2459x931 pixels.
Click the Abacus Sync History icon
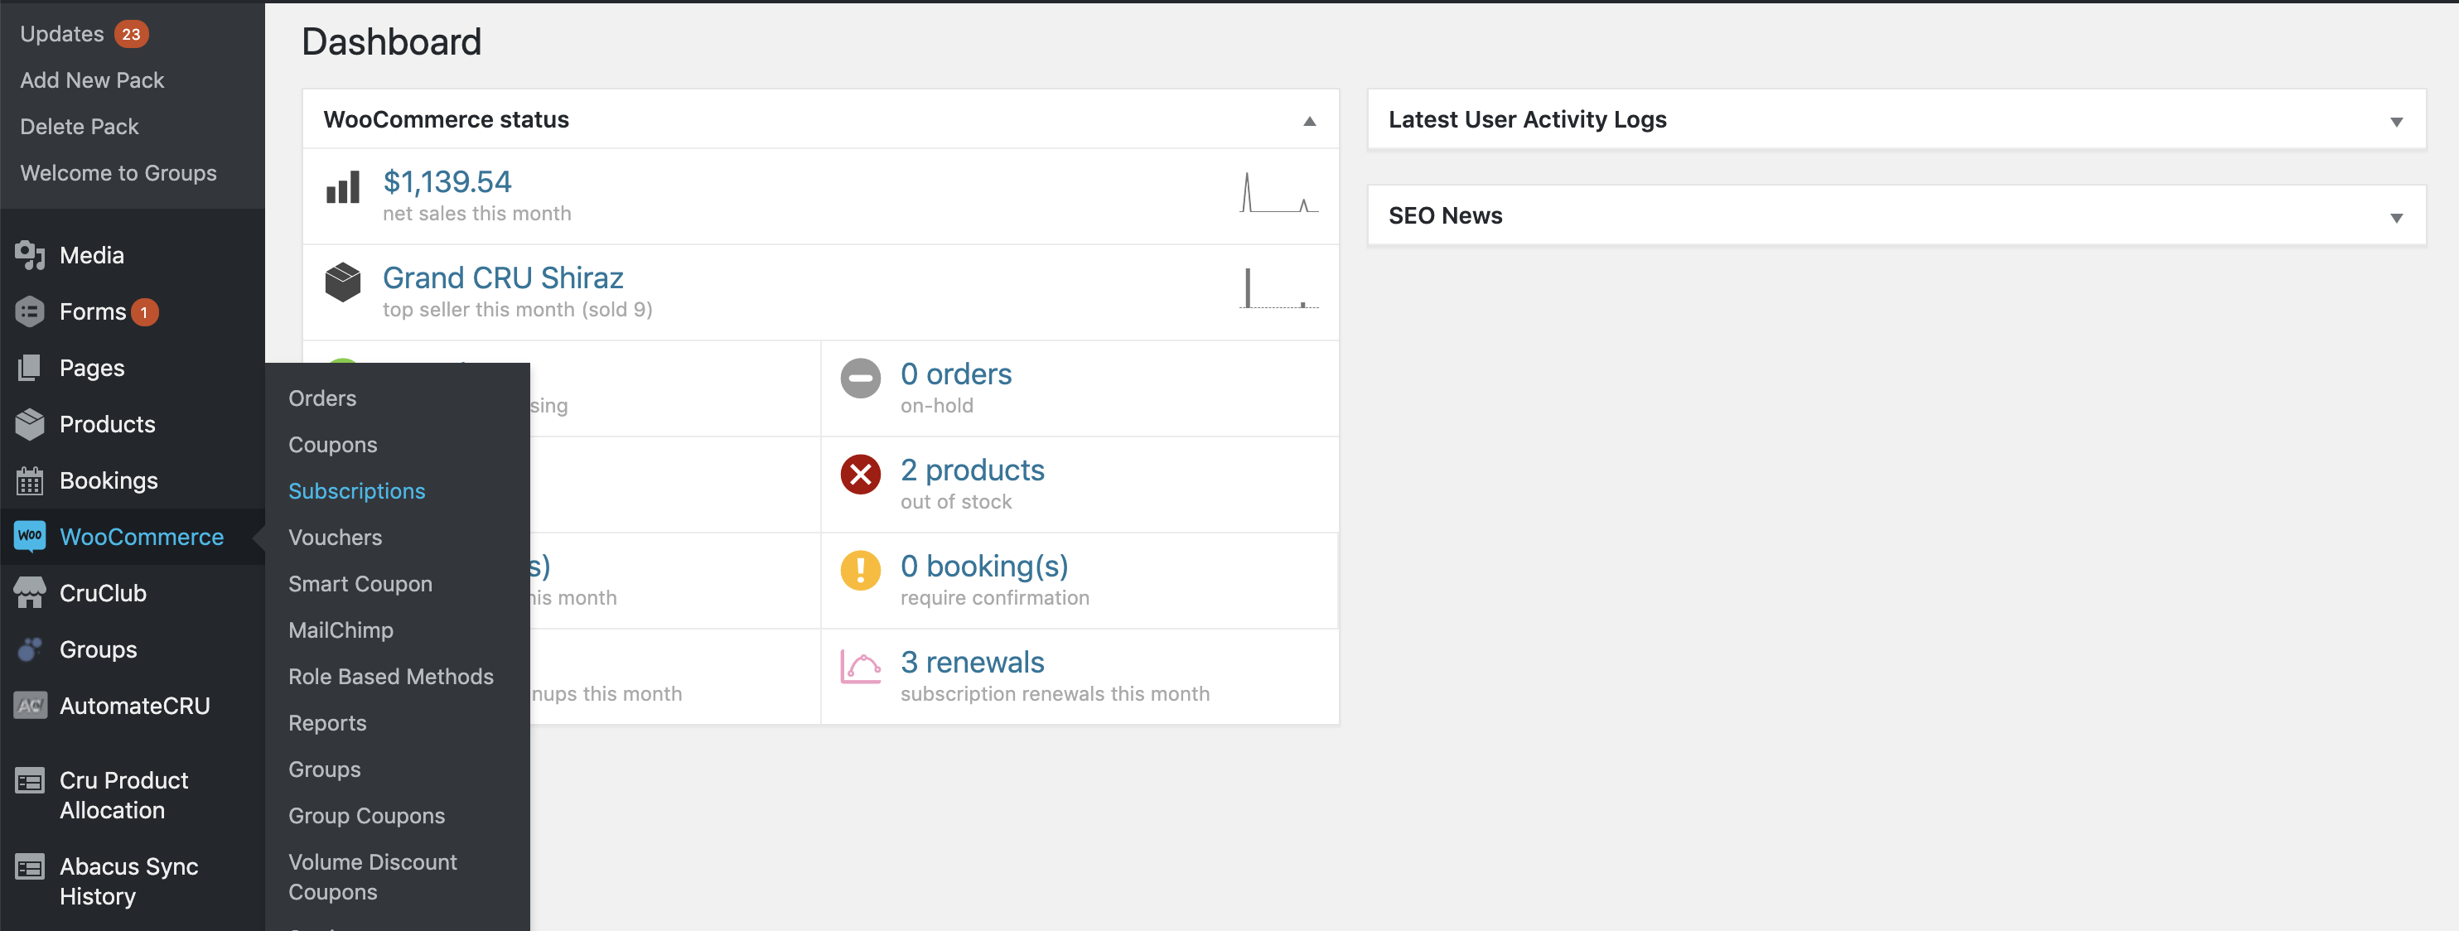click(30, 867)
